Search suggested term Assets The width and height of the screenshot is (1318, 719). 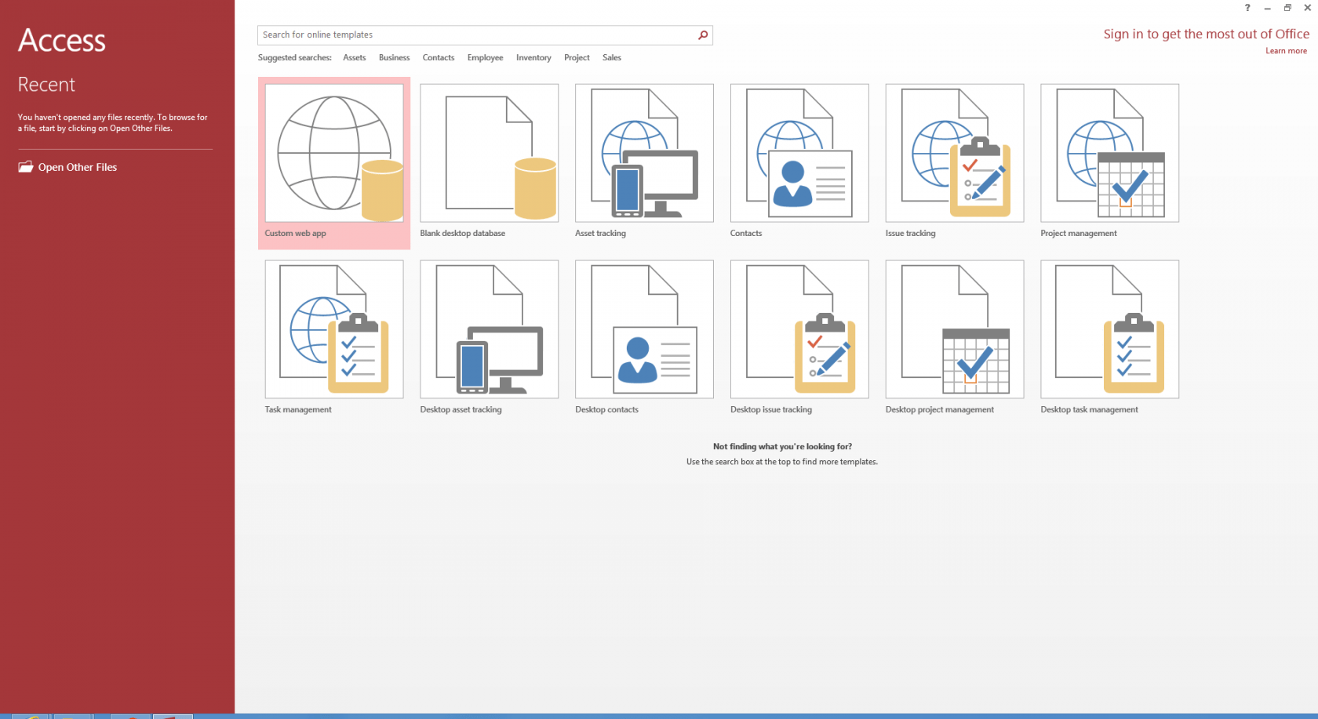[x=355, y=58]
